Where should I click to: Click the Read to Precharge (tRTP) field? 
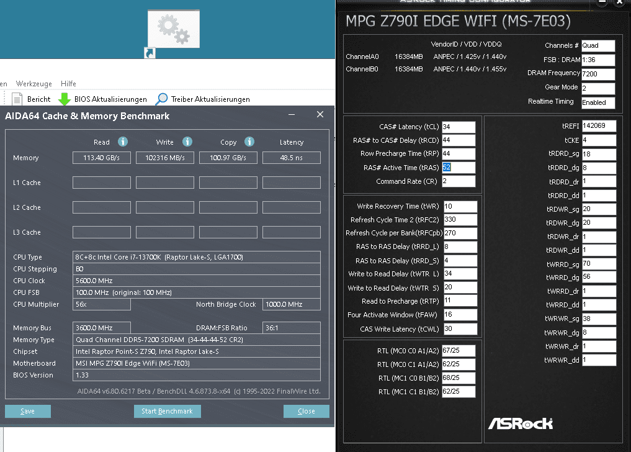tap(460, 301)
